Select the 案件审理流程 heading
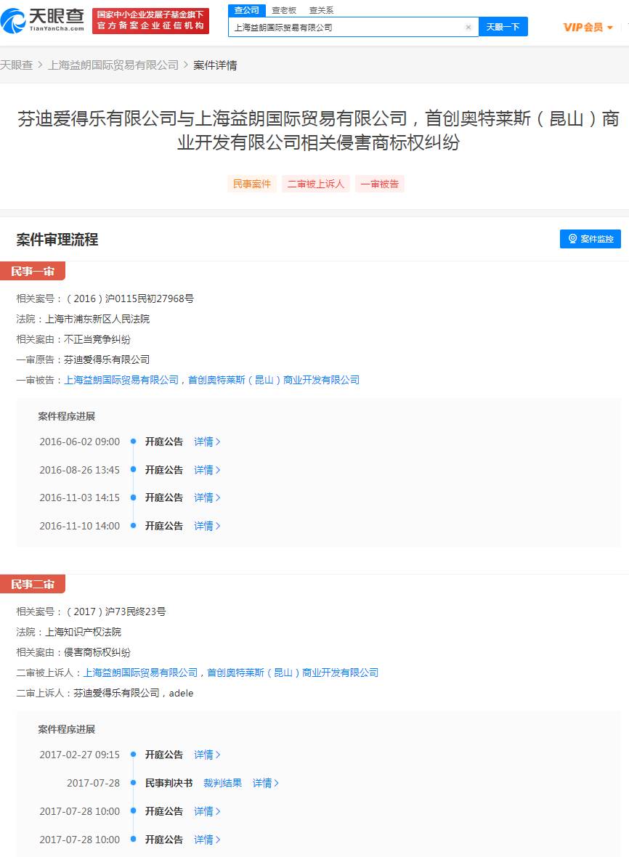 click(x=57, y=240)
